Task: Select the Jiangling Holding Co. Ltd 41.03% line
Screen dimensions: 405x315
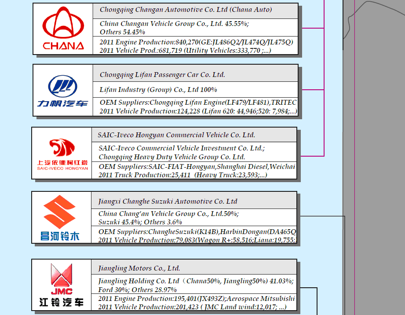Action: pos(196,281)
